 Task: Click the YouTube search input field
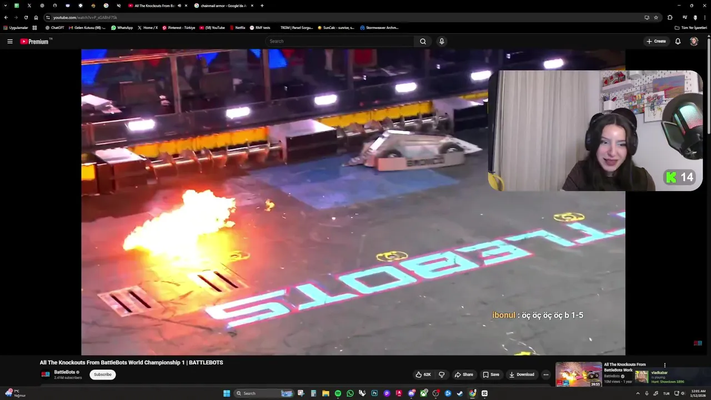[x=339, y=41]
